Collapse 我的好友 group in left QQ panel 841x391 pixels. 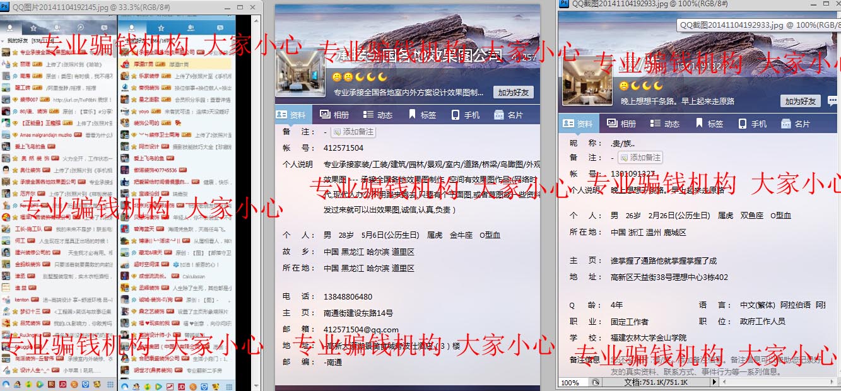[3, 40]
